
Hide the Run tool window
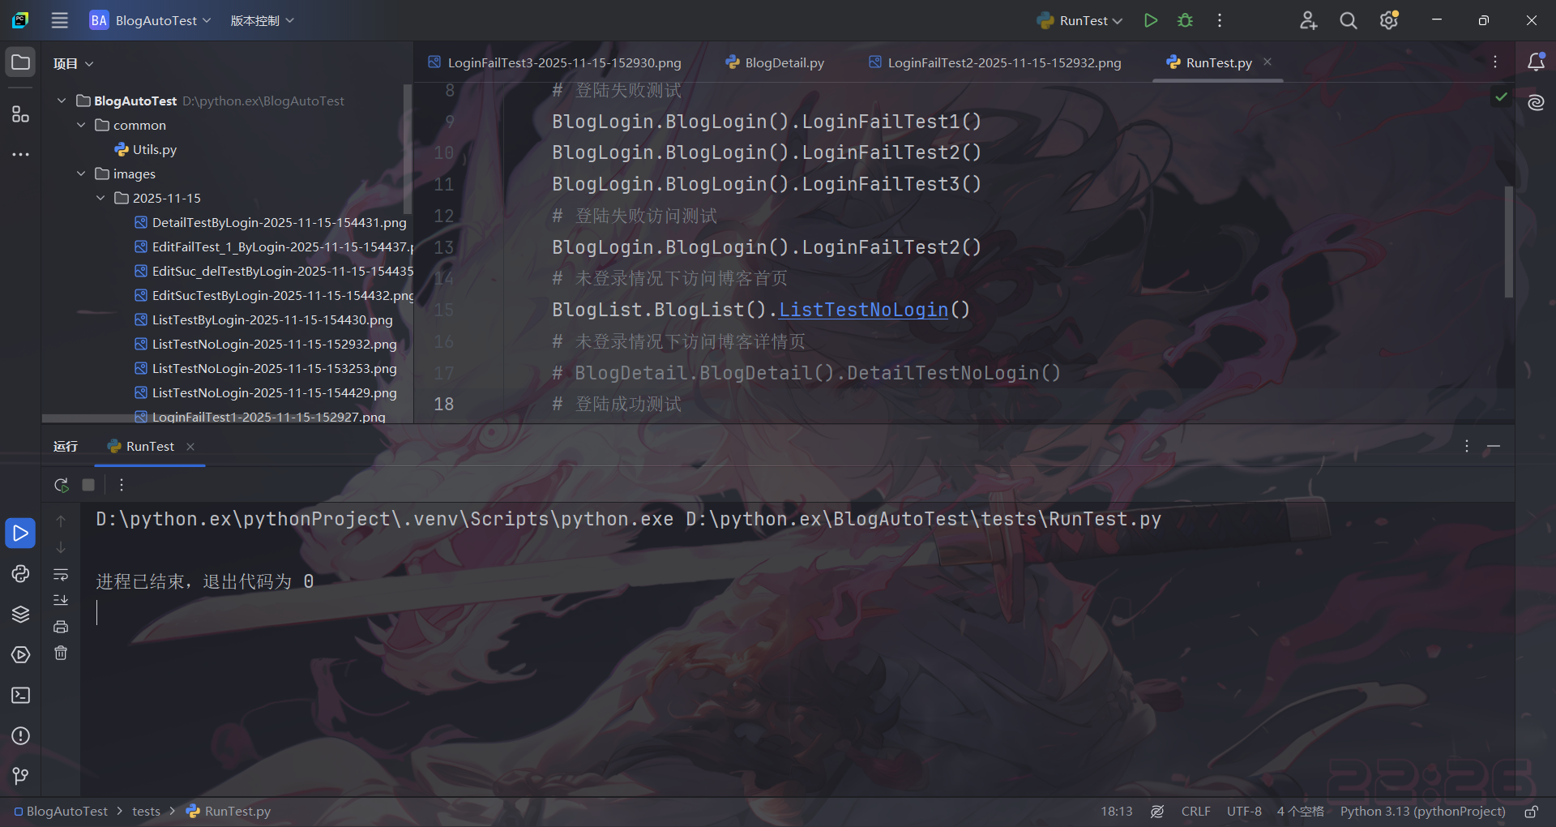coord(1494,447)
